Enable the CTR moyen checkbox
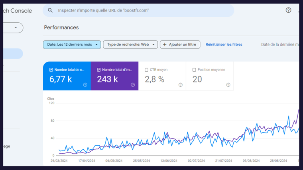The image size is (303, 170). coord(147,70)
